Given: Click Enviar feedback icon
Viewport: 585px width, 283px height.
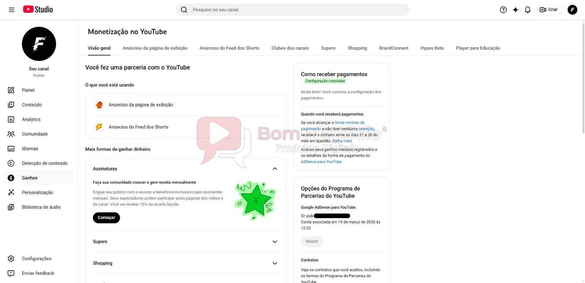Looking at the screenshot, I should point(11,273).
